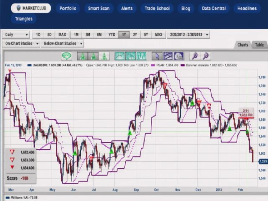Click the XAUUSDO blue legend swatch
The width and height of the screenshot is (268, 201).
tap(29, 65)
